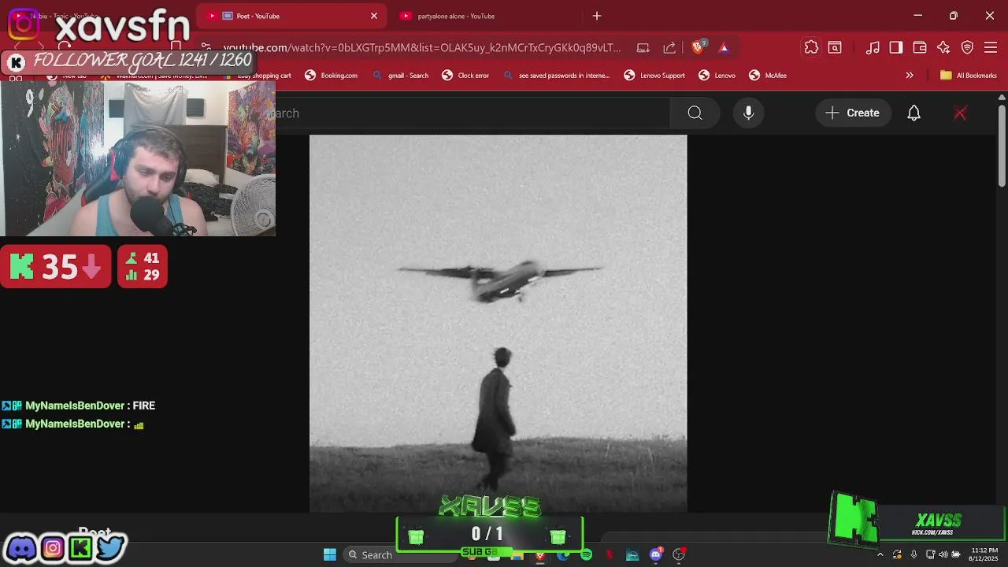
Task: Open Leo AI sparkle icon
Action: [x=943, y=47]
